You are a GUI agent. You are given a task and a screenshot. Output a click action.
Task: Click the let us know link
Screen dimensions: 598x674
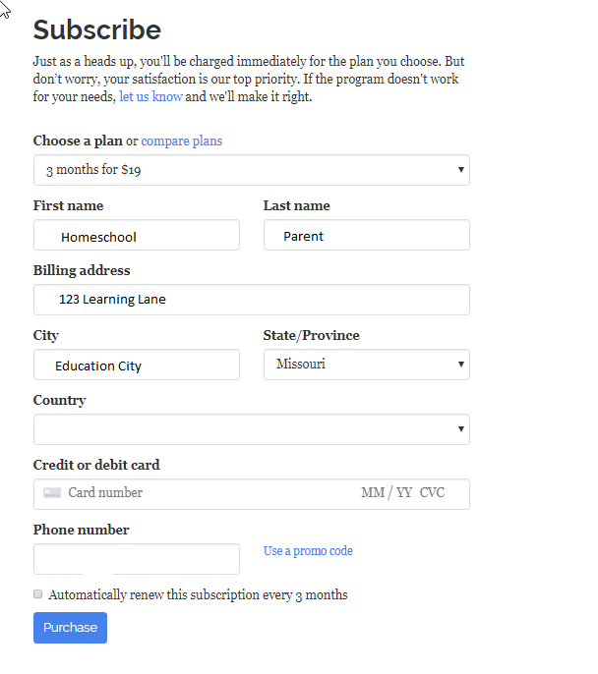[x=150, y=97]
